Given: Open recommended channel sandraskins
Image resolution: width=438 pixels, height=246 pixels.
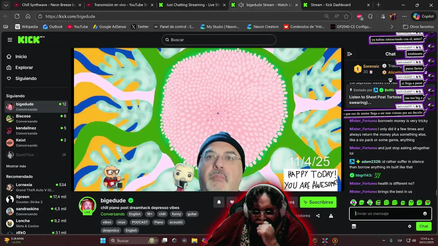Looking at the screenshot, I should coord(36,211).
